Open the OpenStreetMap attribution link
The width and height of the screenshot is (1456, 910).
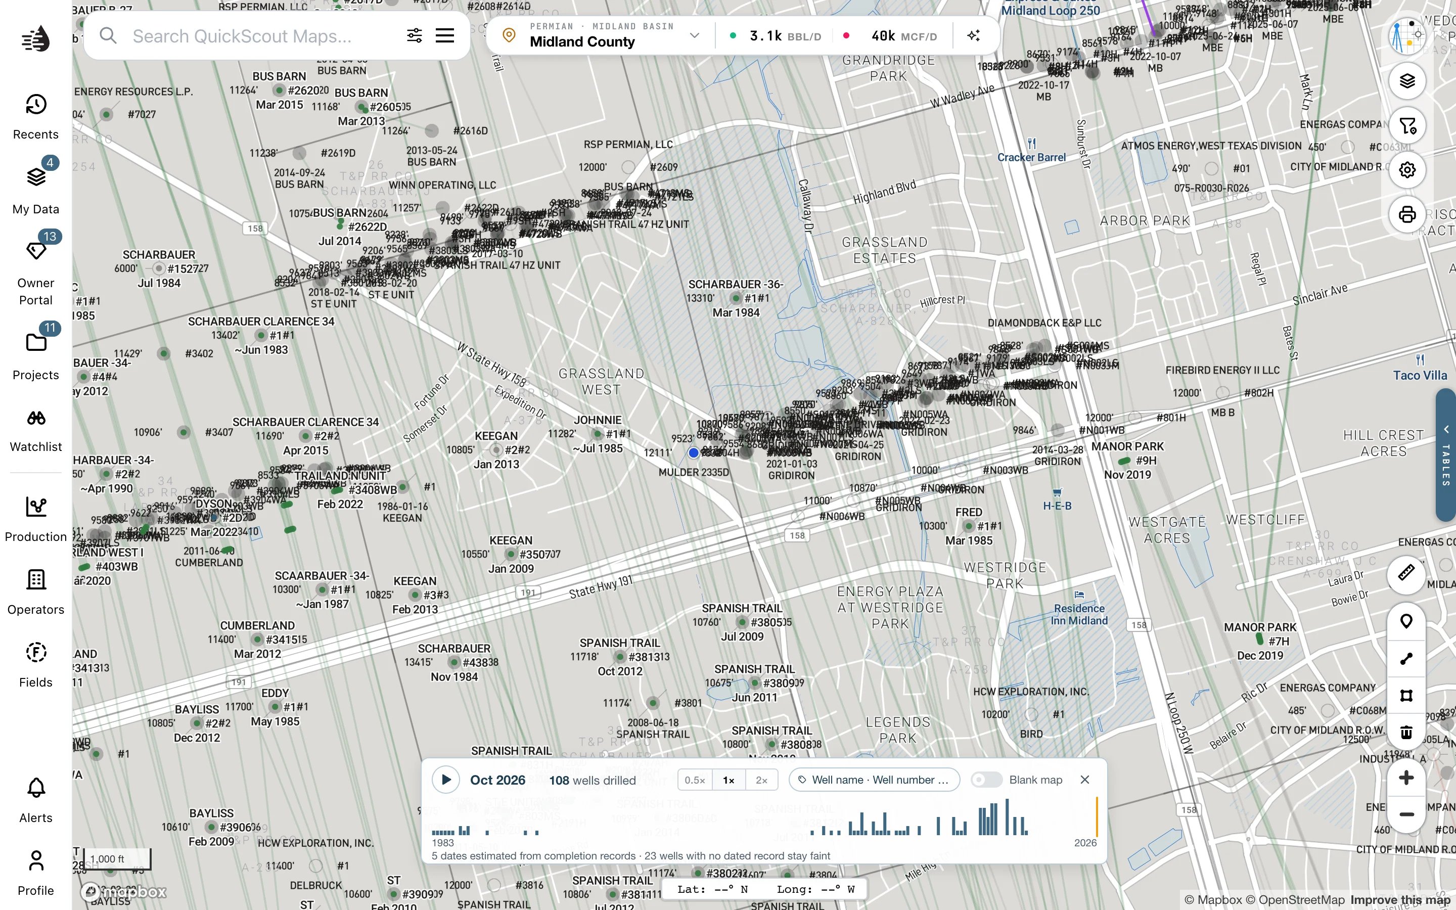1295,900
